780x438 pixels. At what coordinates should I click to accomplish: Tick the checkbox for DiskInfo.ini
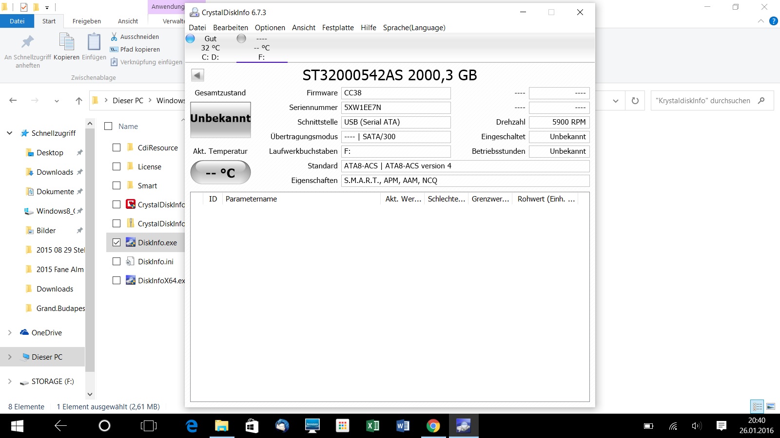tap(117, 261)
